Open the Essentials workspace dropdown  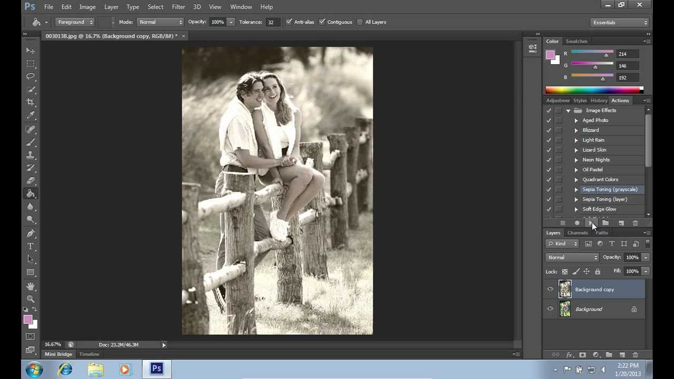[620, 23]
